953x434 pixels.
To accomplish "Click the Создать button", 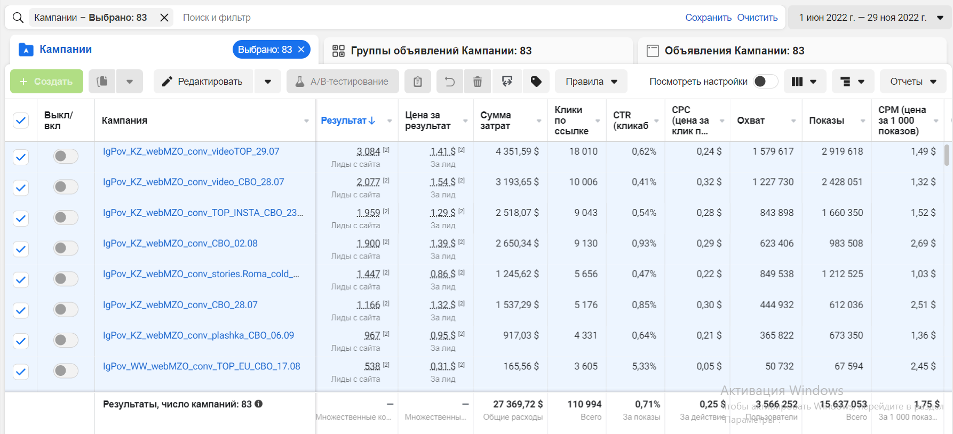I will click(47, 82).
